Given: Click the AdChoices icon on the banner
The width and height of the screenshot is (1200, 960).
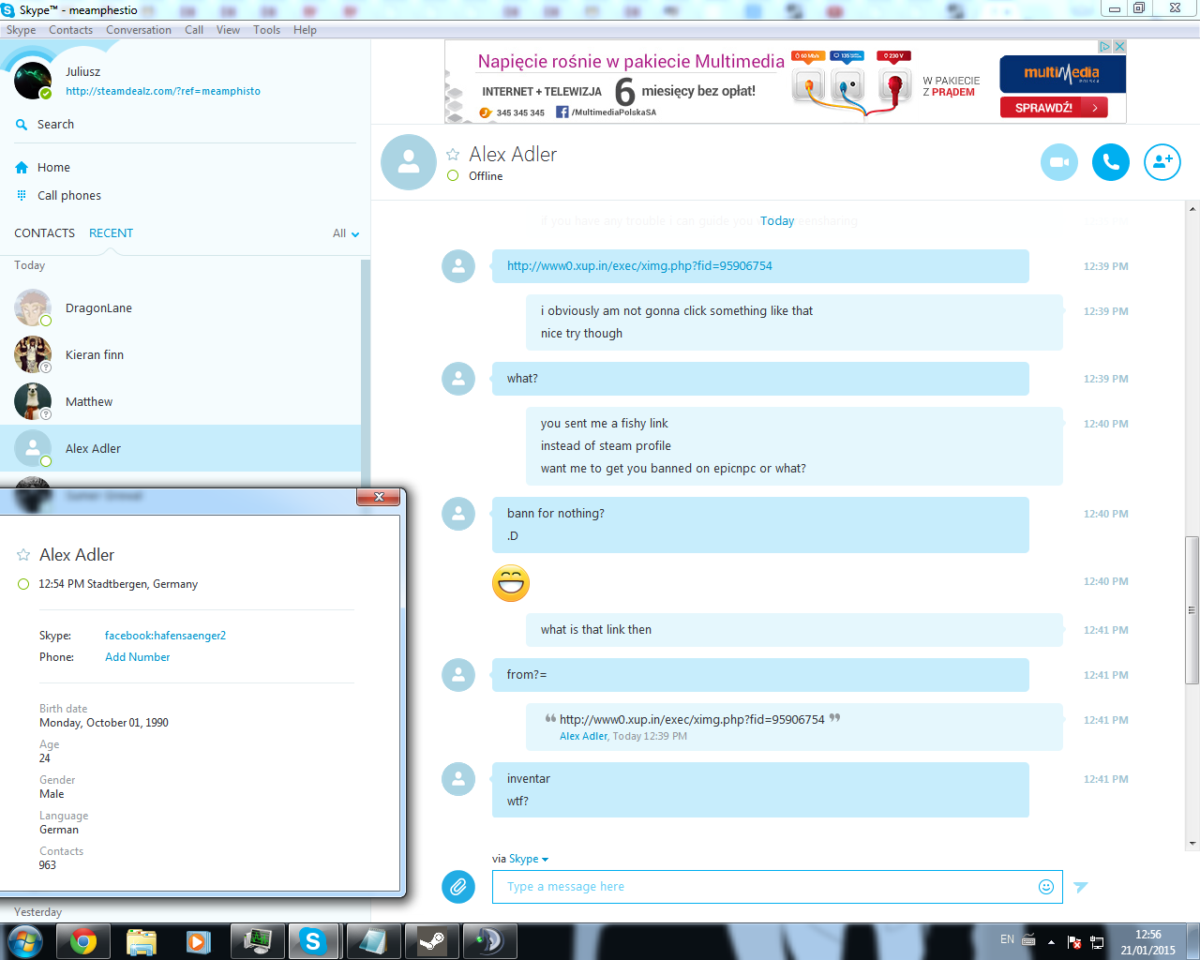Looking at the screenshot, I should click(x=1105, y=46).
